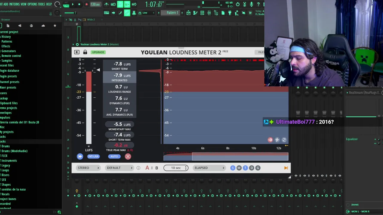The width and height of the screenshot is (383, 215).
Task: Click the power/CPU restart icon
Action: (238, 4)
